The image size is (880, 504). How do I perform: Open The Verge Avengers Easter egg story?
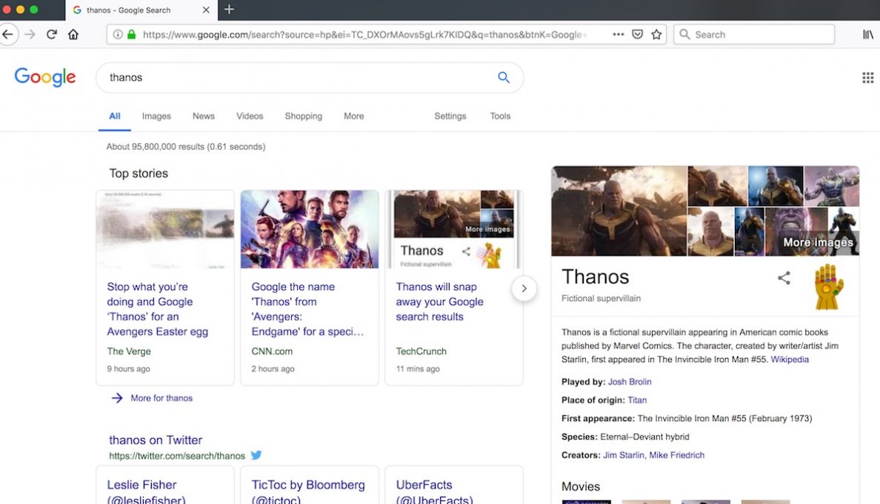coord(157,309)
